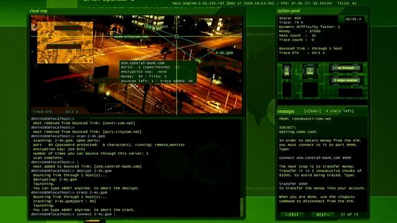Click the 'Trace: 79 %' readout
The image size is (397, 223).
[291, 22]
